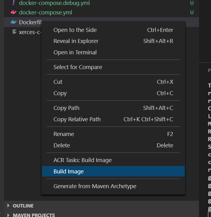Click Copy Relative Path
Screen dimensions: 211x217
[x=77, y=119]
